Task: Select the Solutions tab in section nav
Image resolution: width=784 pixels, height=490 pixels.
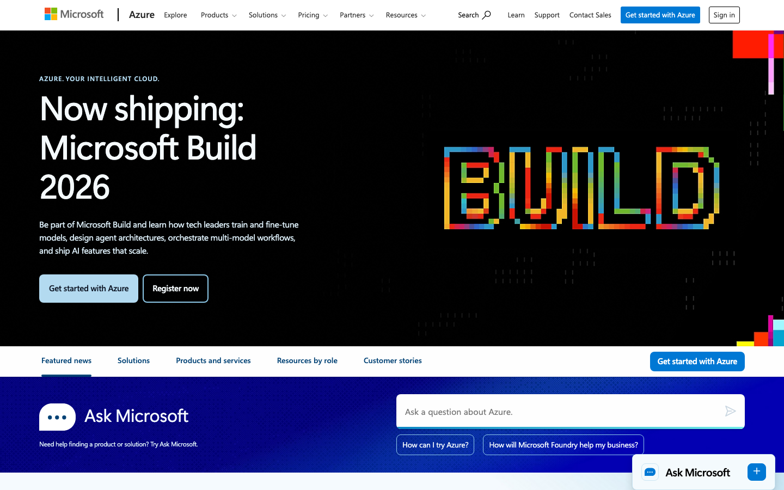Action: tap(133, 360)
